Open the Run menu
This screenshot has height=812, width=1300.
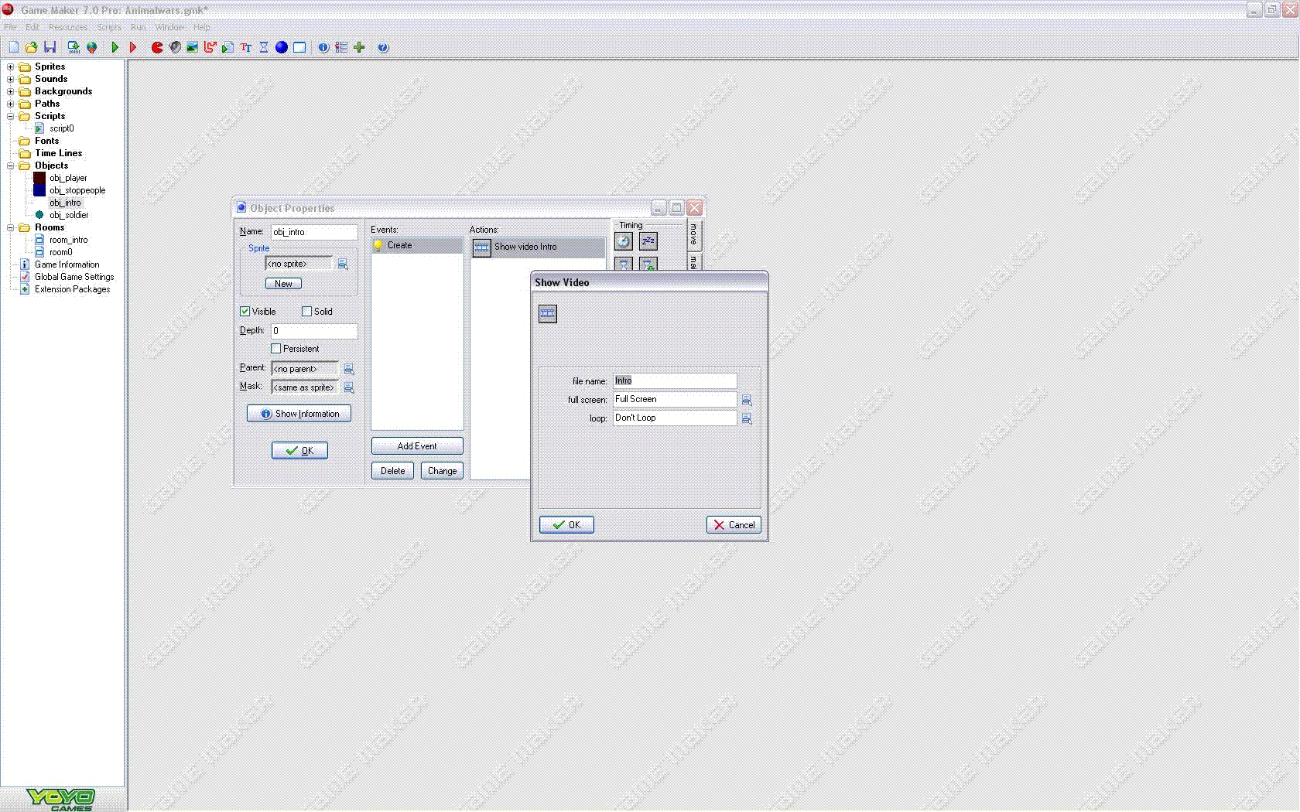coord(139,27)
